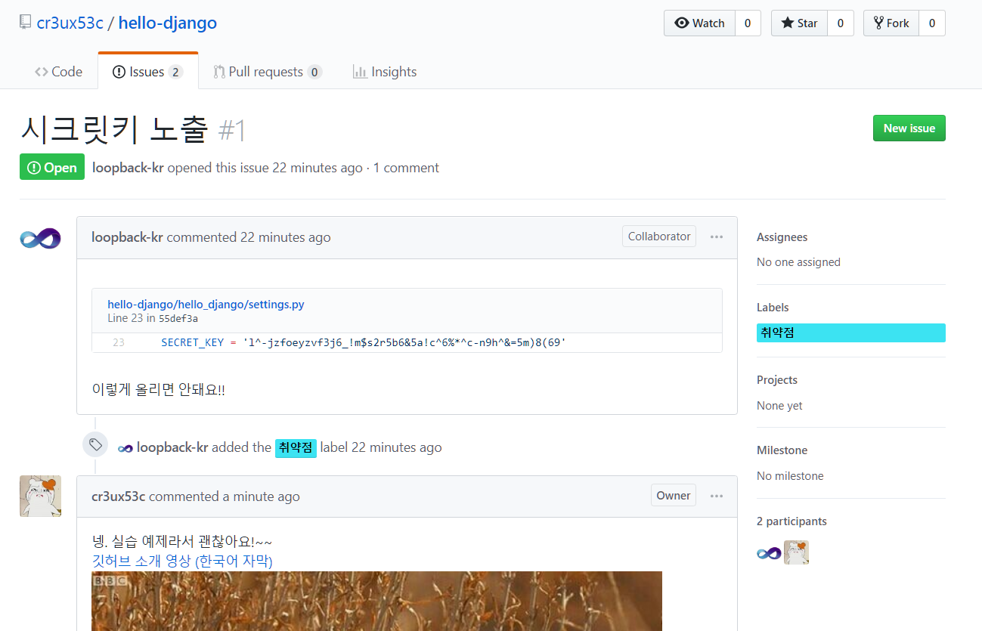Open options menu on loopback-kr's comment

(x=717, y=237)
